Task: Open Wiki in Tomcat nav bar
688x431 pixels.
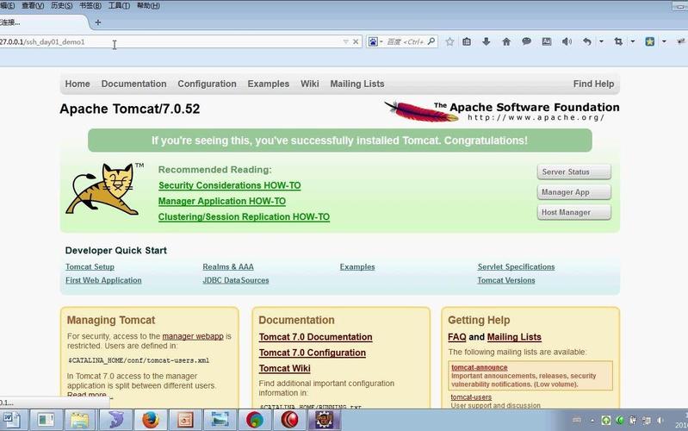Action: coord(310,84)
